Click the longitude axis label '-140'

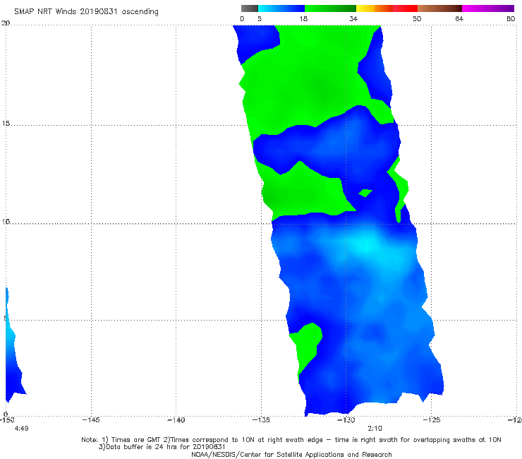176,420
